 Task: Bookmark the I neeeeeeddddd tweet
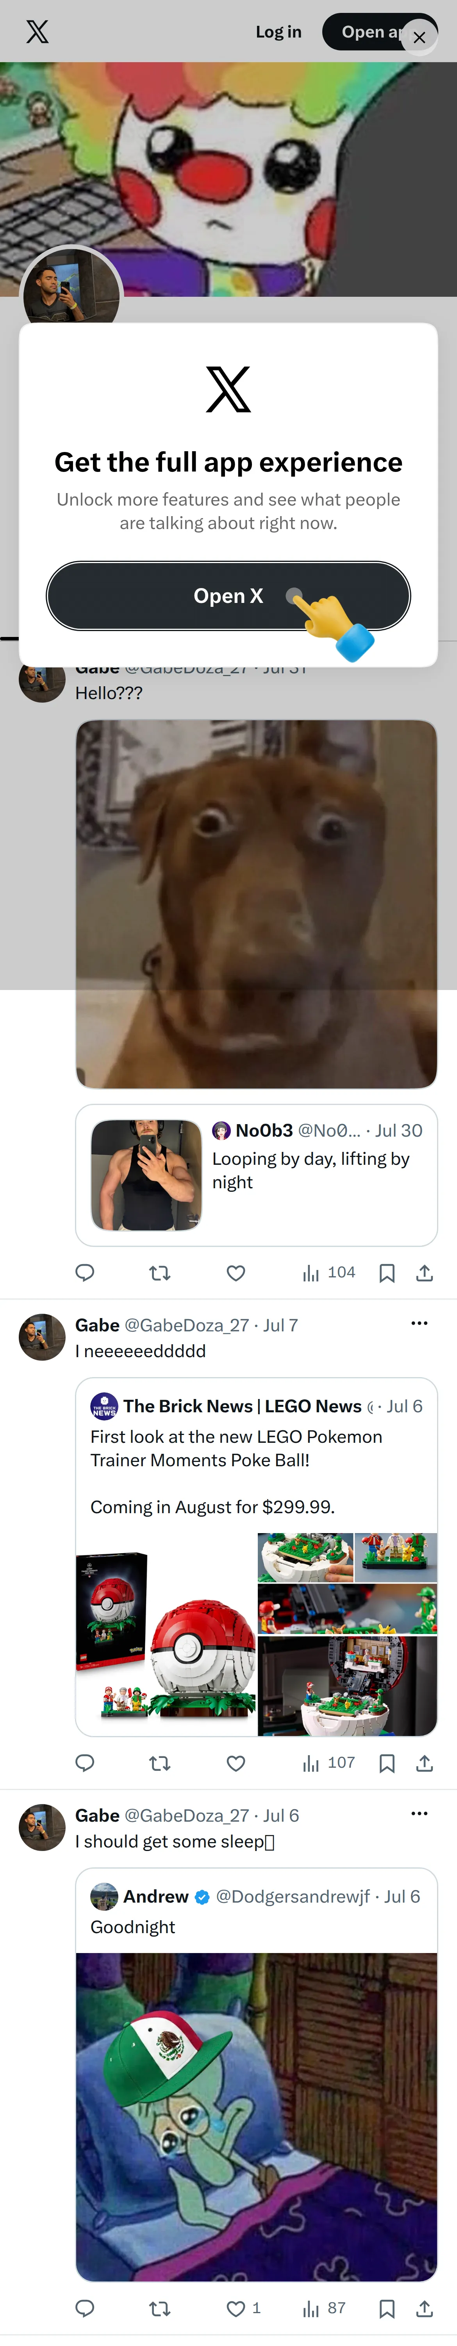click(x=387, y=1763)
